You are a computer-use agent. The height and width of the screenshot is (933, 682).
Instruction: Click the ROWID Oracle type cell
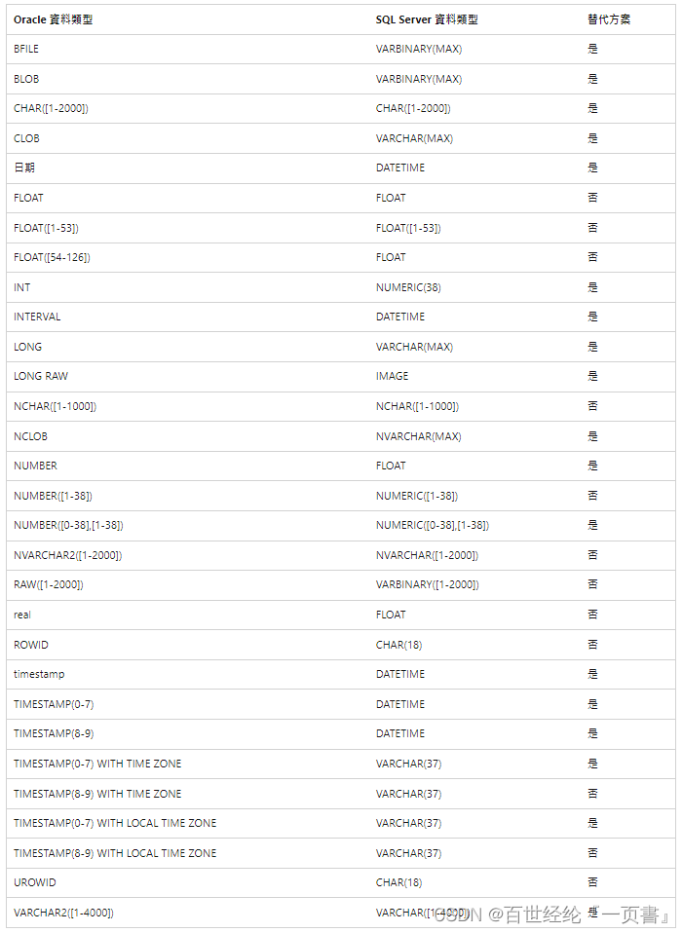click(30, 645)
